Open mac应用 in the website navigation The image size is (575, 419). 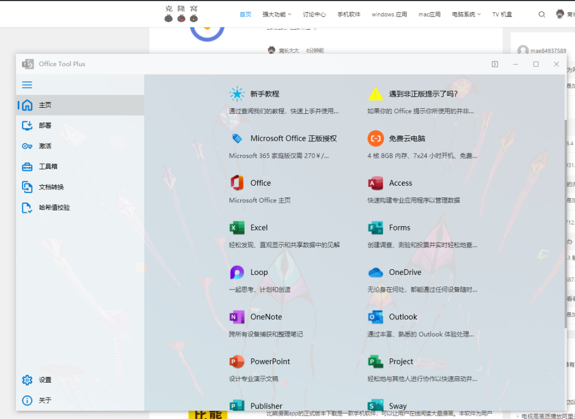click(430, 14)
